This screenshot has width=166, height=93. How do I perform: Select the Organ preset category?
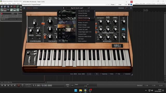click(x=67, y=30)
